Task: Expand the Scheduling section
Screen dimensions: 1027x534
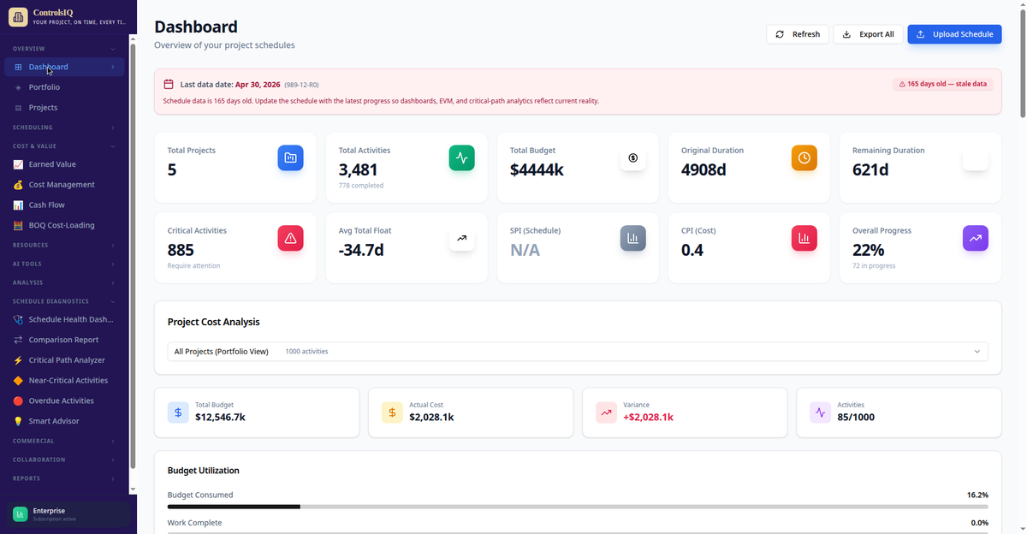Action: click(64, 128)
